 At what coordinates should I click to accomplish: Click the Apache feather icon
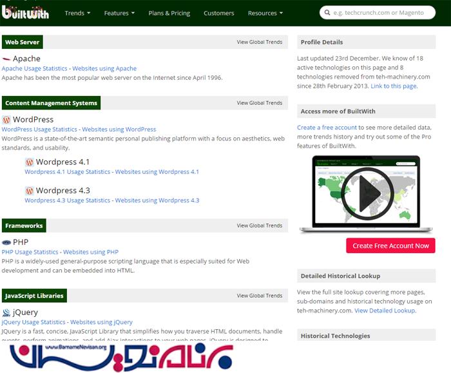(x=6, y=59)
